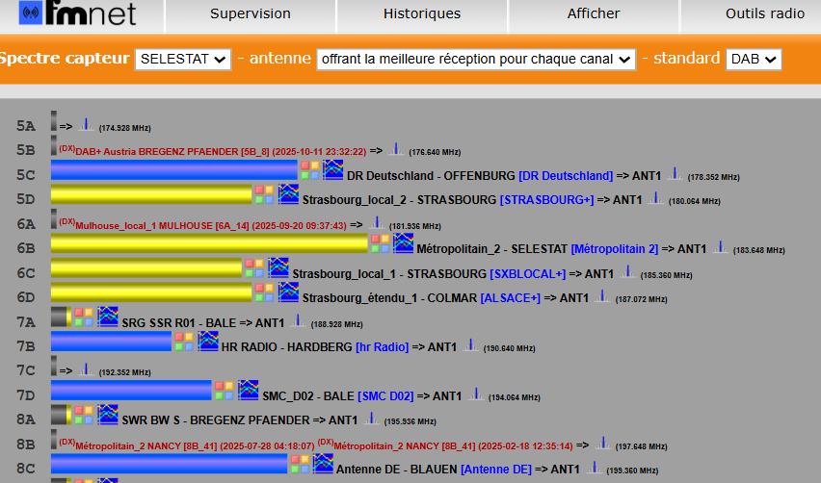Click spectrum peak icon next to 176.640 MHz
821x483 pixels.
click(396, 149)
